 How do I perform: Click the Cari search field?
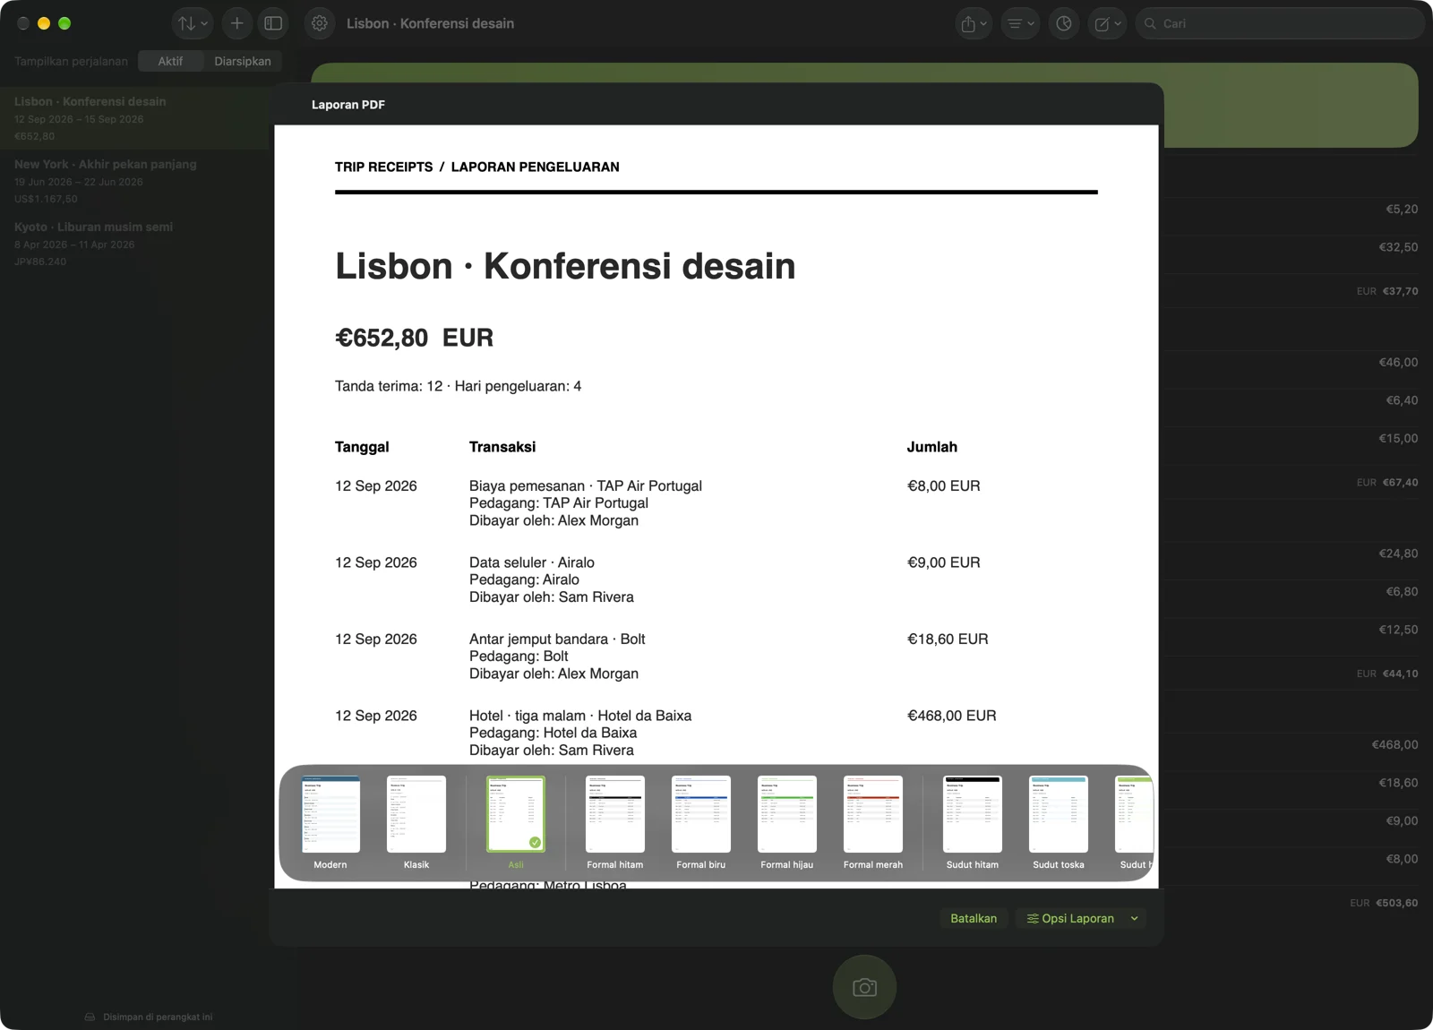pos(1280,24)
